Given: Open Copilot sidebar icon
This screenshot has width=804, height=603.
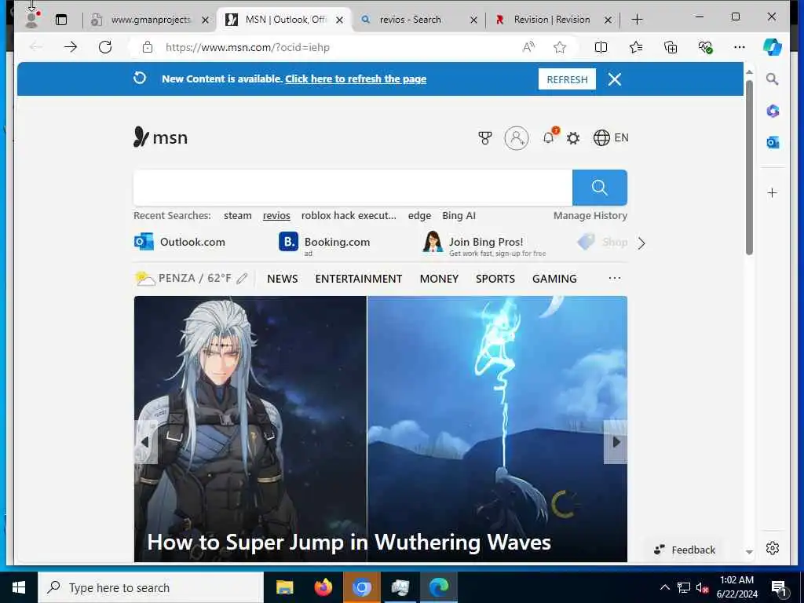Looking at the screenshot, I should 773,47.
